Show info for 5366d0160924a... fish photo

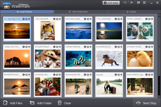(85, 47)
